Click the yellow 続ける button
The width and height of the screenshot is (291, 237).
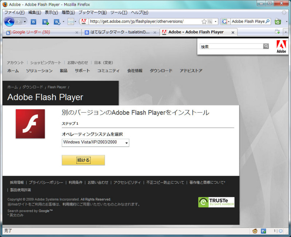coord(83,160)
